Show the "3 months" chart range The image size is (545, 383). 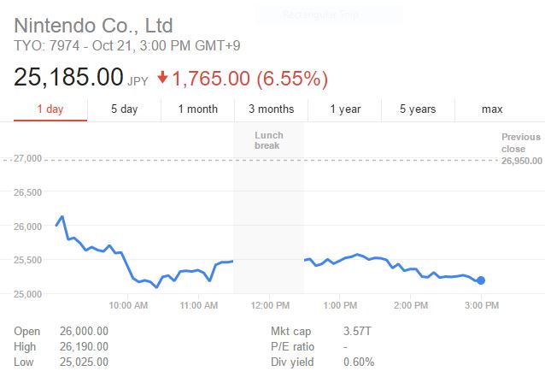[271, 109]
